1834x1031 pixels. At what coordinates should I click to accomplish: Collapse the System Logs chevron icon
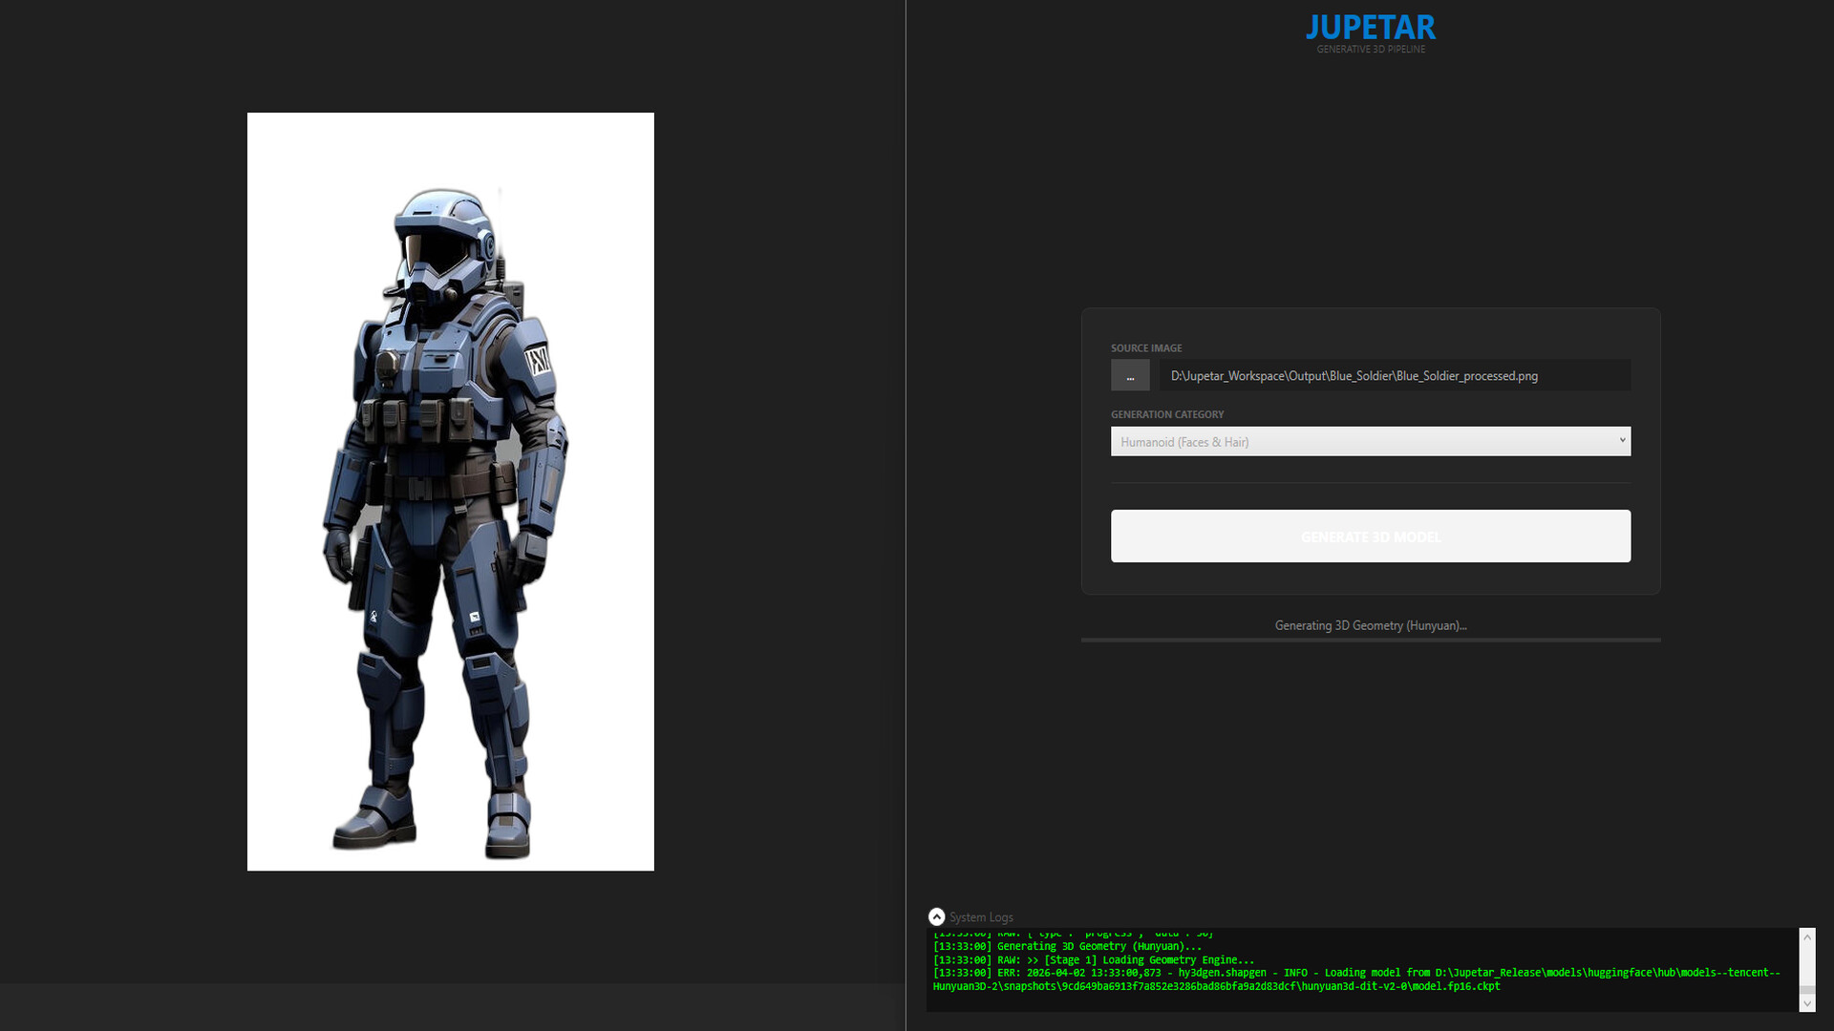(936, 916)
